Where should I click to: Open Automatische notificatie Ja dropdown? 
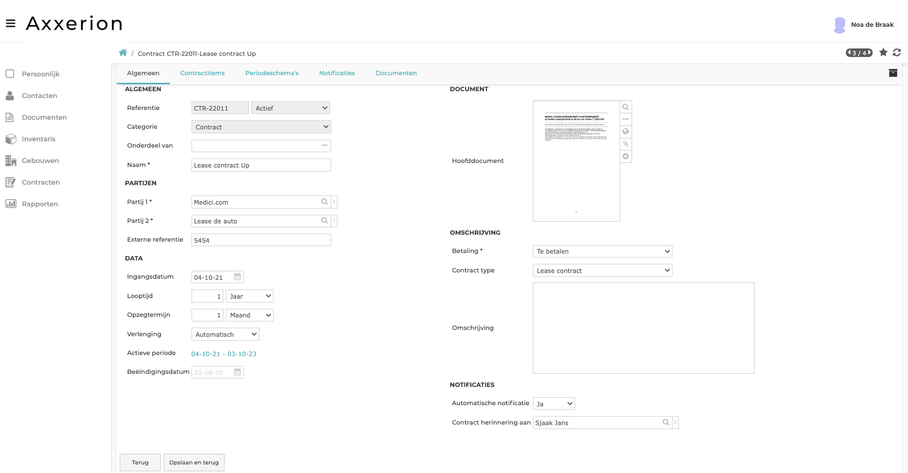click(x=553, y=403)
